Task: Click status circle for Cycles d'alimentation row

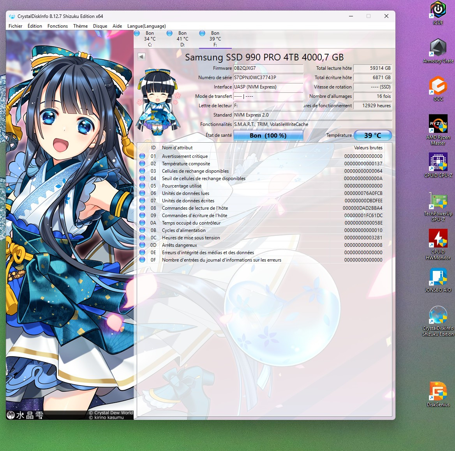Action: click(x=142, y=230)
